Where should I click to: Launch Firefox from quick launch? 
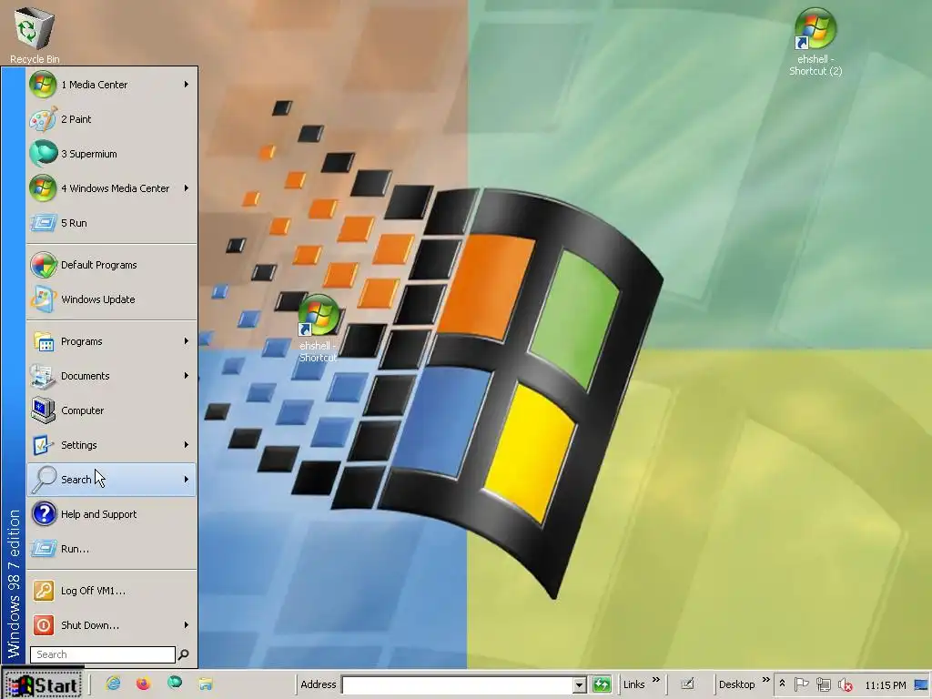pos(143,684)
